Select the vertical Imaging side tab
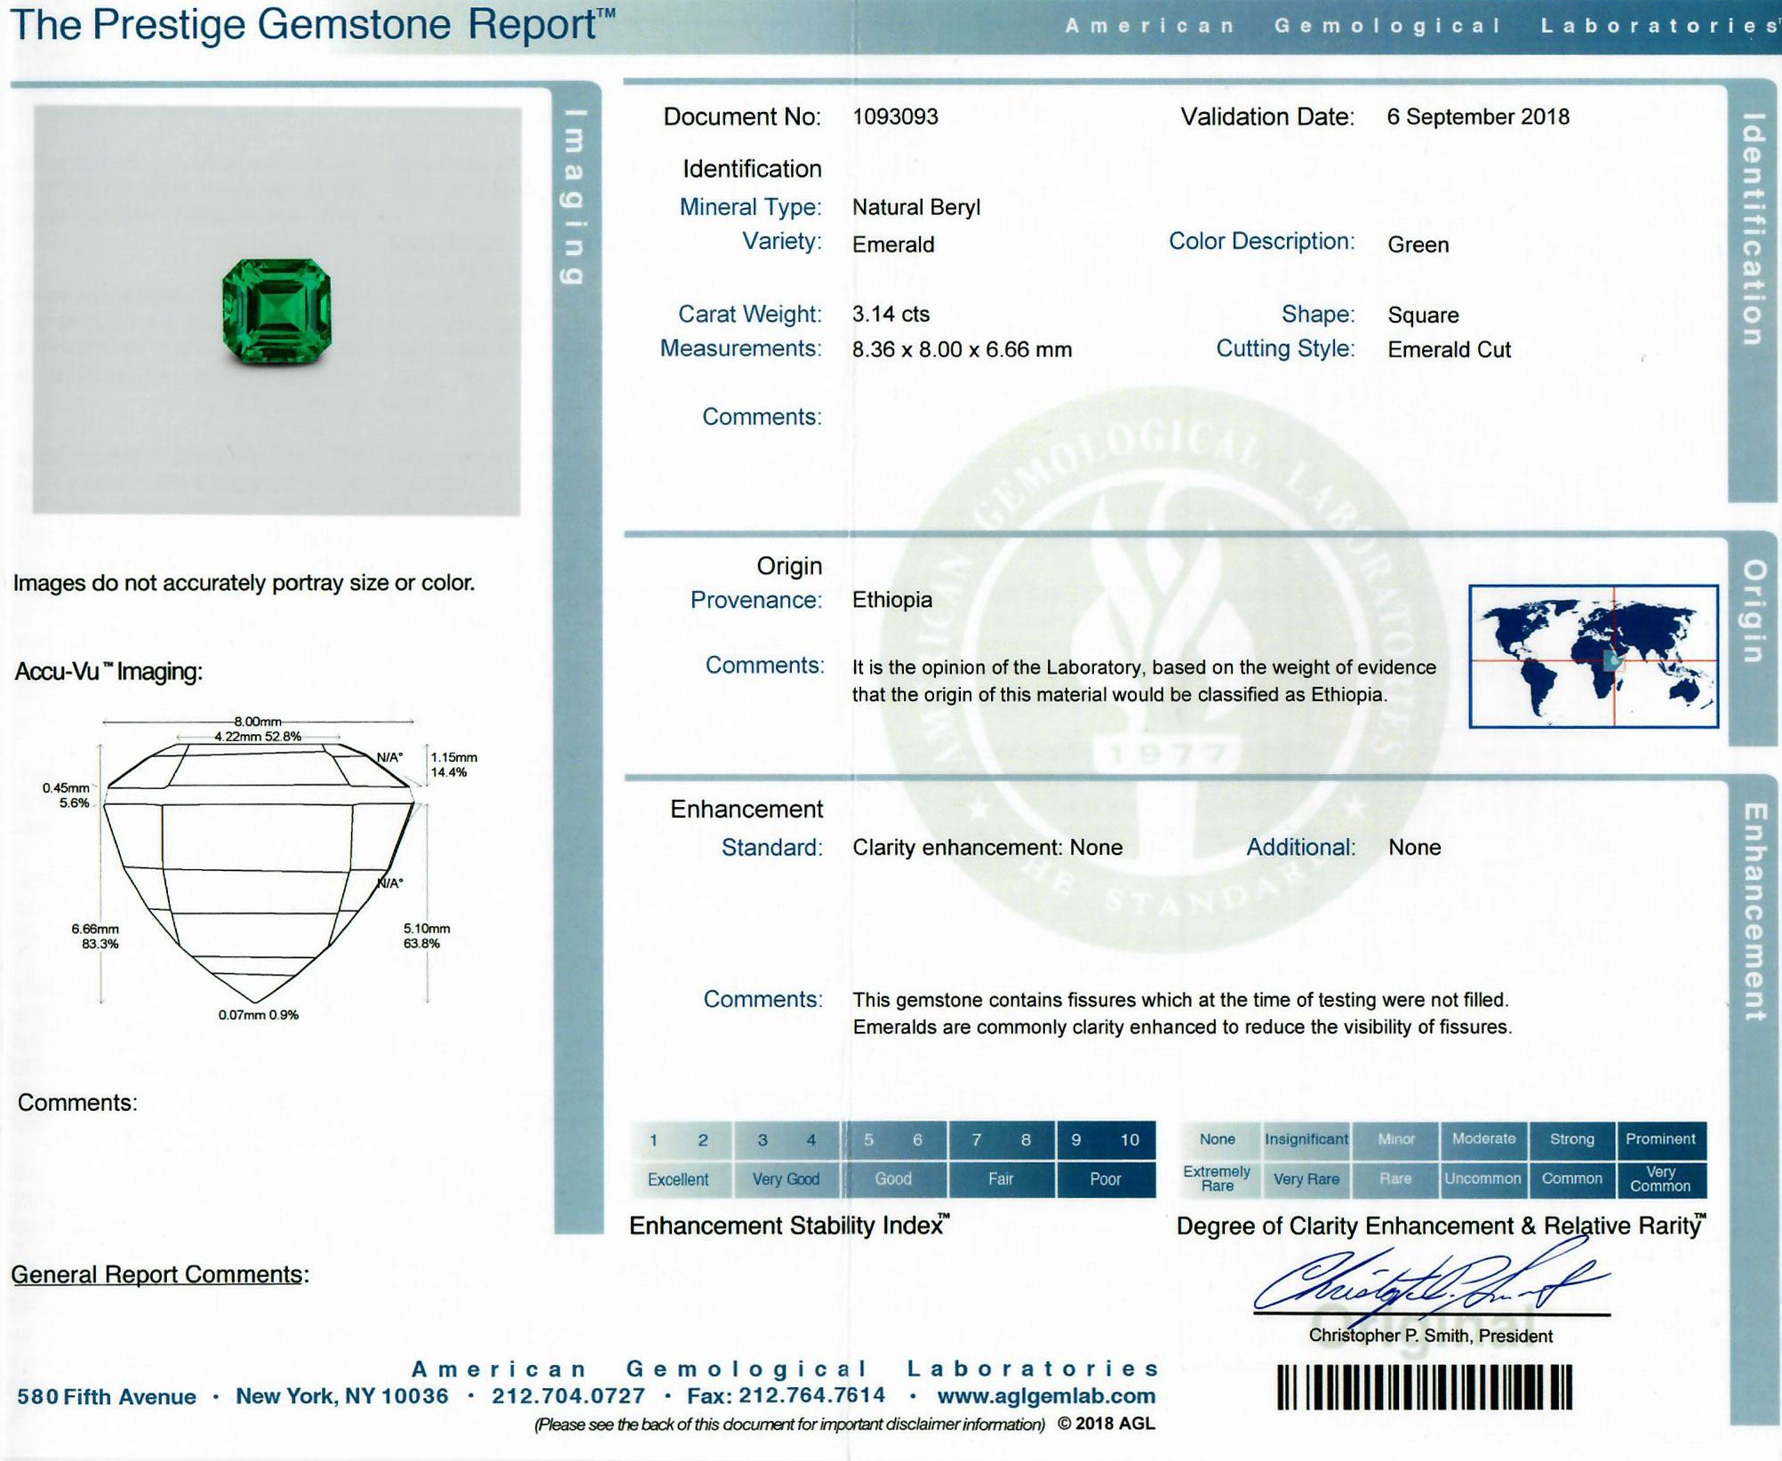Viewport: 1782px width, 1461px height. [x=575, y=197]
